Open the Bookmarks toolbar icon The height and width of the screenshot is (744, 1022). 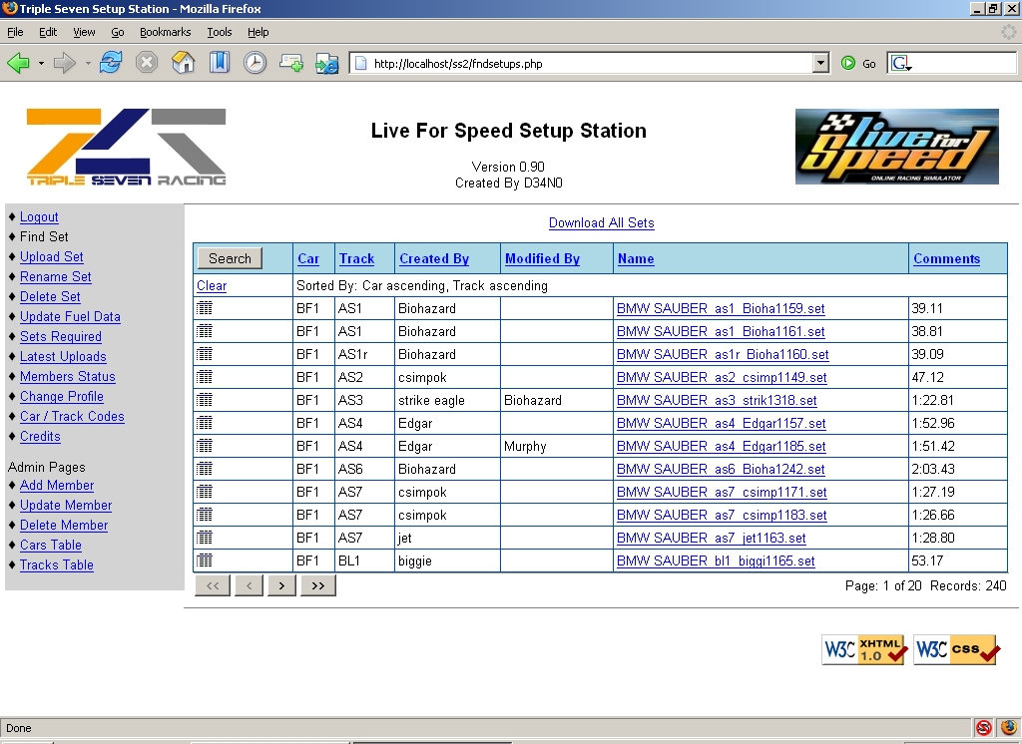click(x=219, y=63)
